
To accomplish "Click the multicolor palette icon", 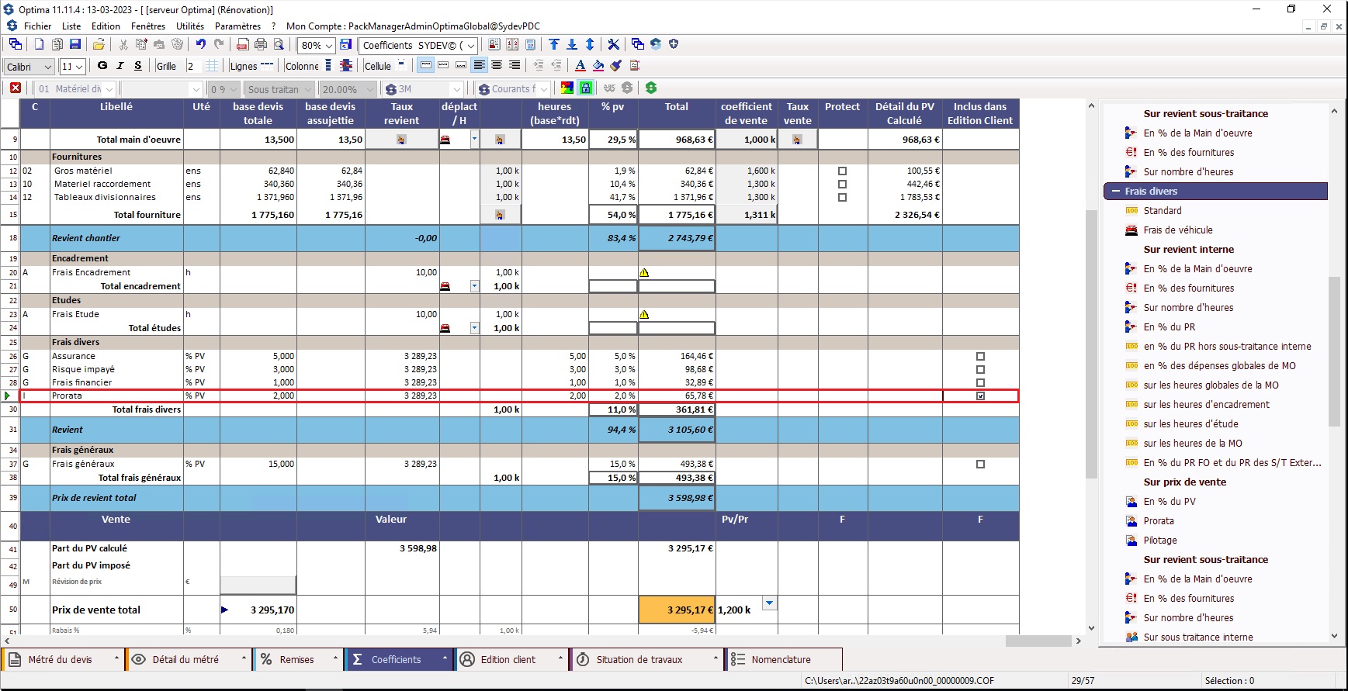I will [567, 88].
